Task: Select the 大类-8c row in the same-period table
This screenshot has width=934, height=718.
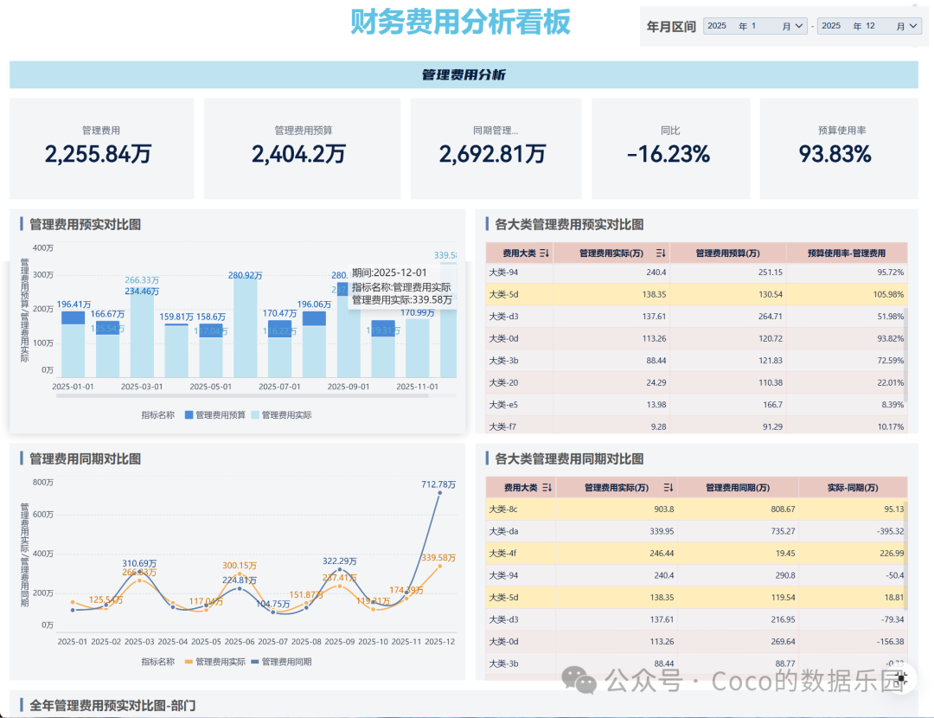Action: 696,510
